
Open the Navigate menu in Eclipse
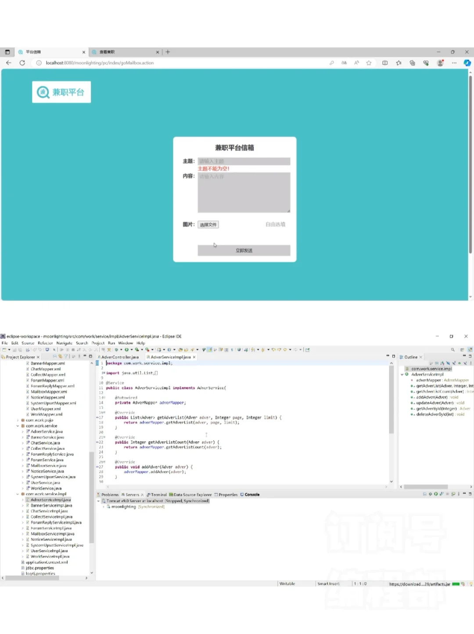pyautogui.click(x=64, y=343)
